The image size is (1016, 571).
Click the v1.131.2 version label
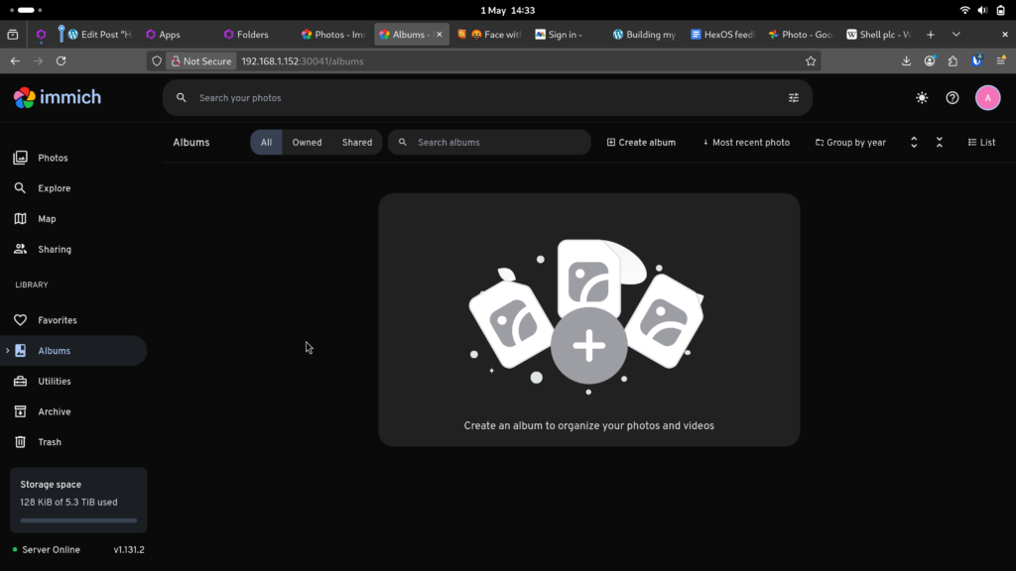129,549
